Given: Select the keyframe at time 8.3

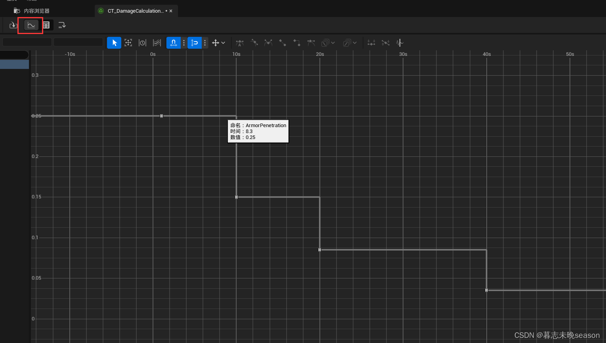Looking at the screenshot, I should point(161,116).
